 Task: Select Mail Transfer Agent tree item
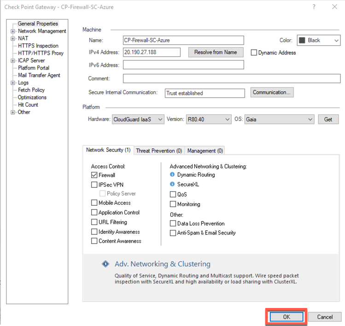[39, 75]
